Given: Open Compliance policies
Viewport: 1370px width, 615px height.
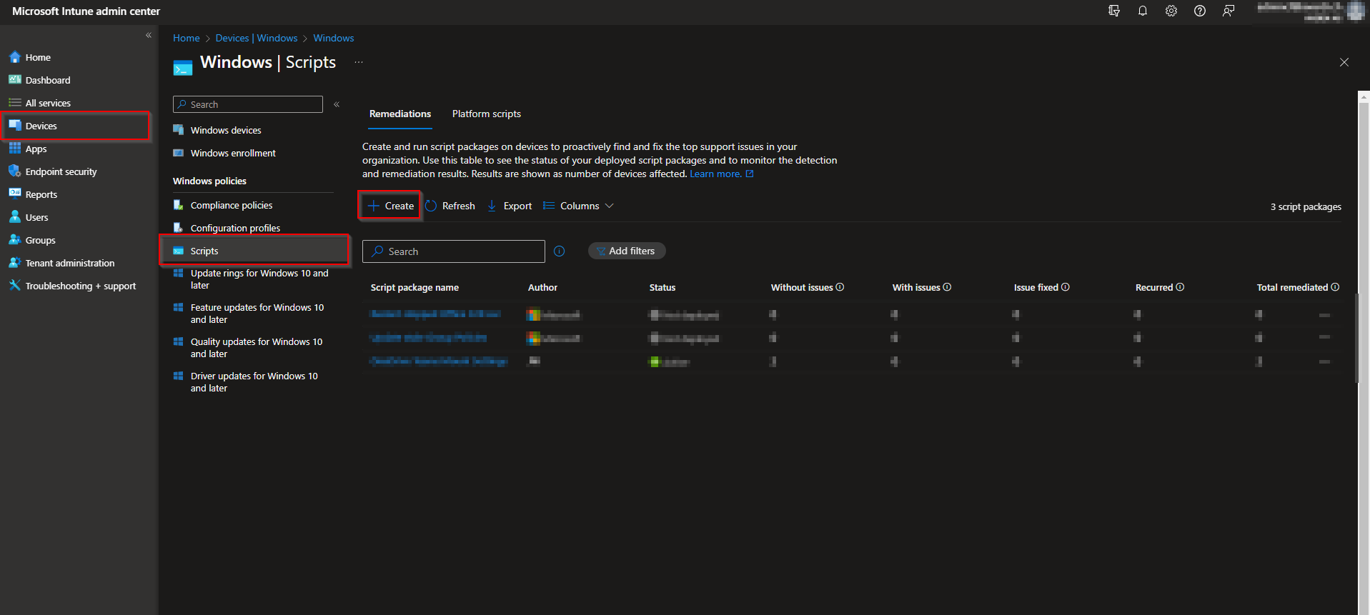Looking at the screenshot, I should 232,205.
